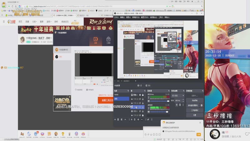250x141 pixels.
Task: Open the OBS 视图(V) menu
Action: point(128,17)
